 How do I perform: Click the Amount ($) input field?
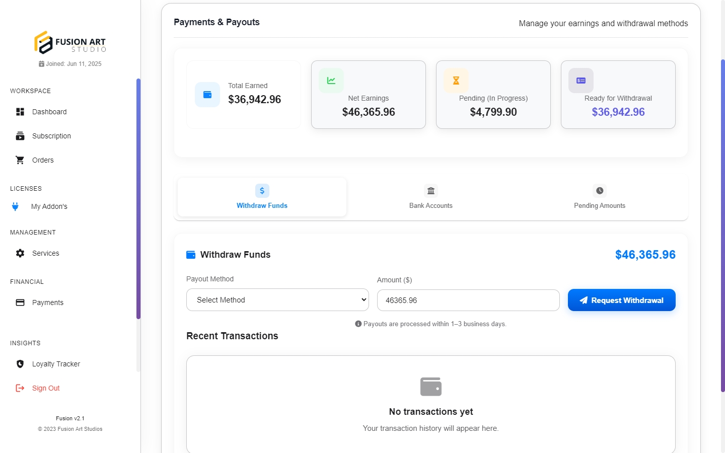click(x=468, y=300)
